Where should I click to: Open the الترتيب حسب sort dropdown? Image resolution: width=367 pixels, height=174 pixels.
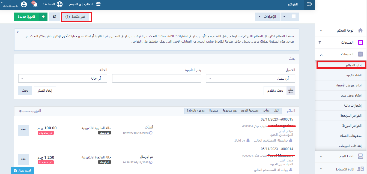pos(30,111)
